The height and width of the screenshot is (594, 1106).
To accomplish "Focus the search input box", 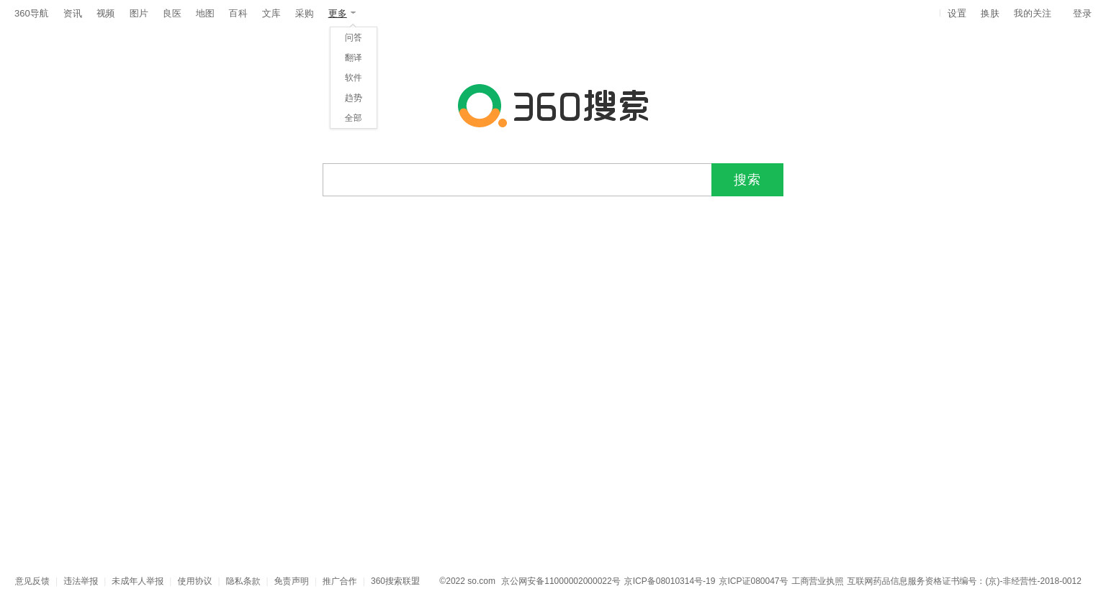I will click(x=517, y=180).
